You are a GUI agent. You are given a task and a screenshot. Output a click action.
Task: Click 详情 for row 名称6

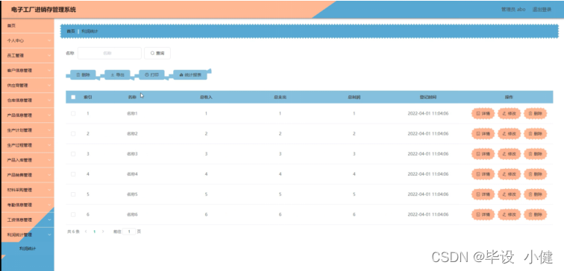(483, 214)
